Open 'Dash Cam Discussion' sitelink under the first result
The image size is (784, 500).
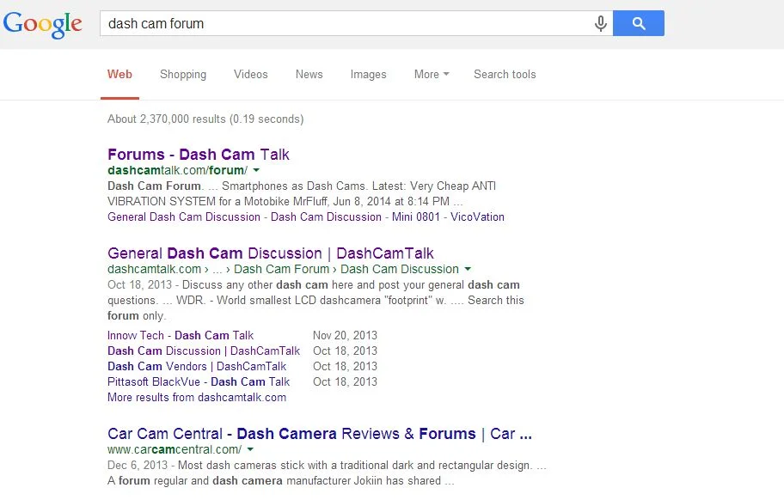click(326, 216)
